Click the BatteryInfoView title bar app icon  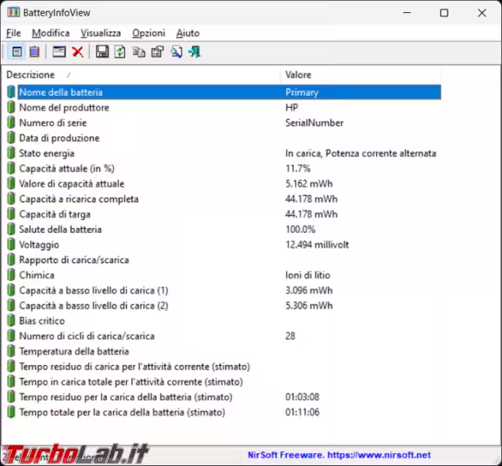coord(13,12)
